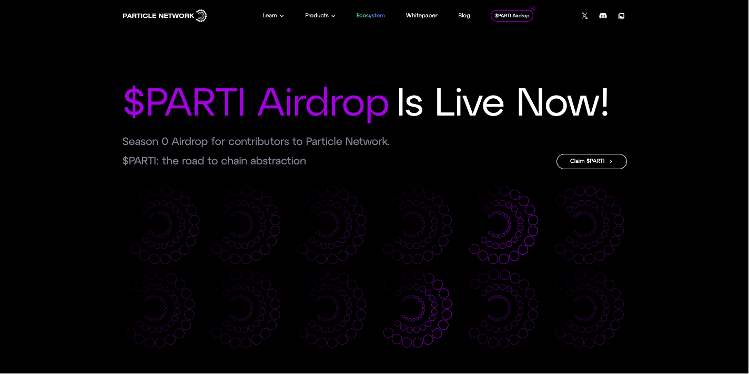Click 'Season 0 Airdrop for contributors' text
Image resolution: width=749 pixels, height=374 pixels.
point(256,141)
